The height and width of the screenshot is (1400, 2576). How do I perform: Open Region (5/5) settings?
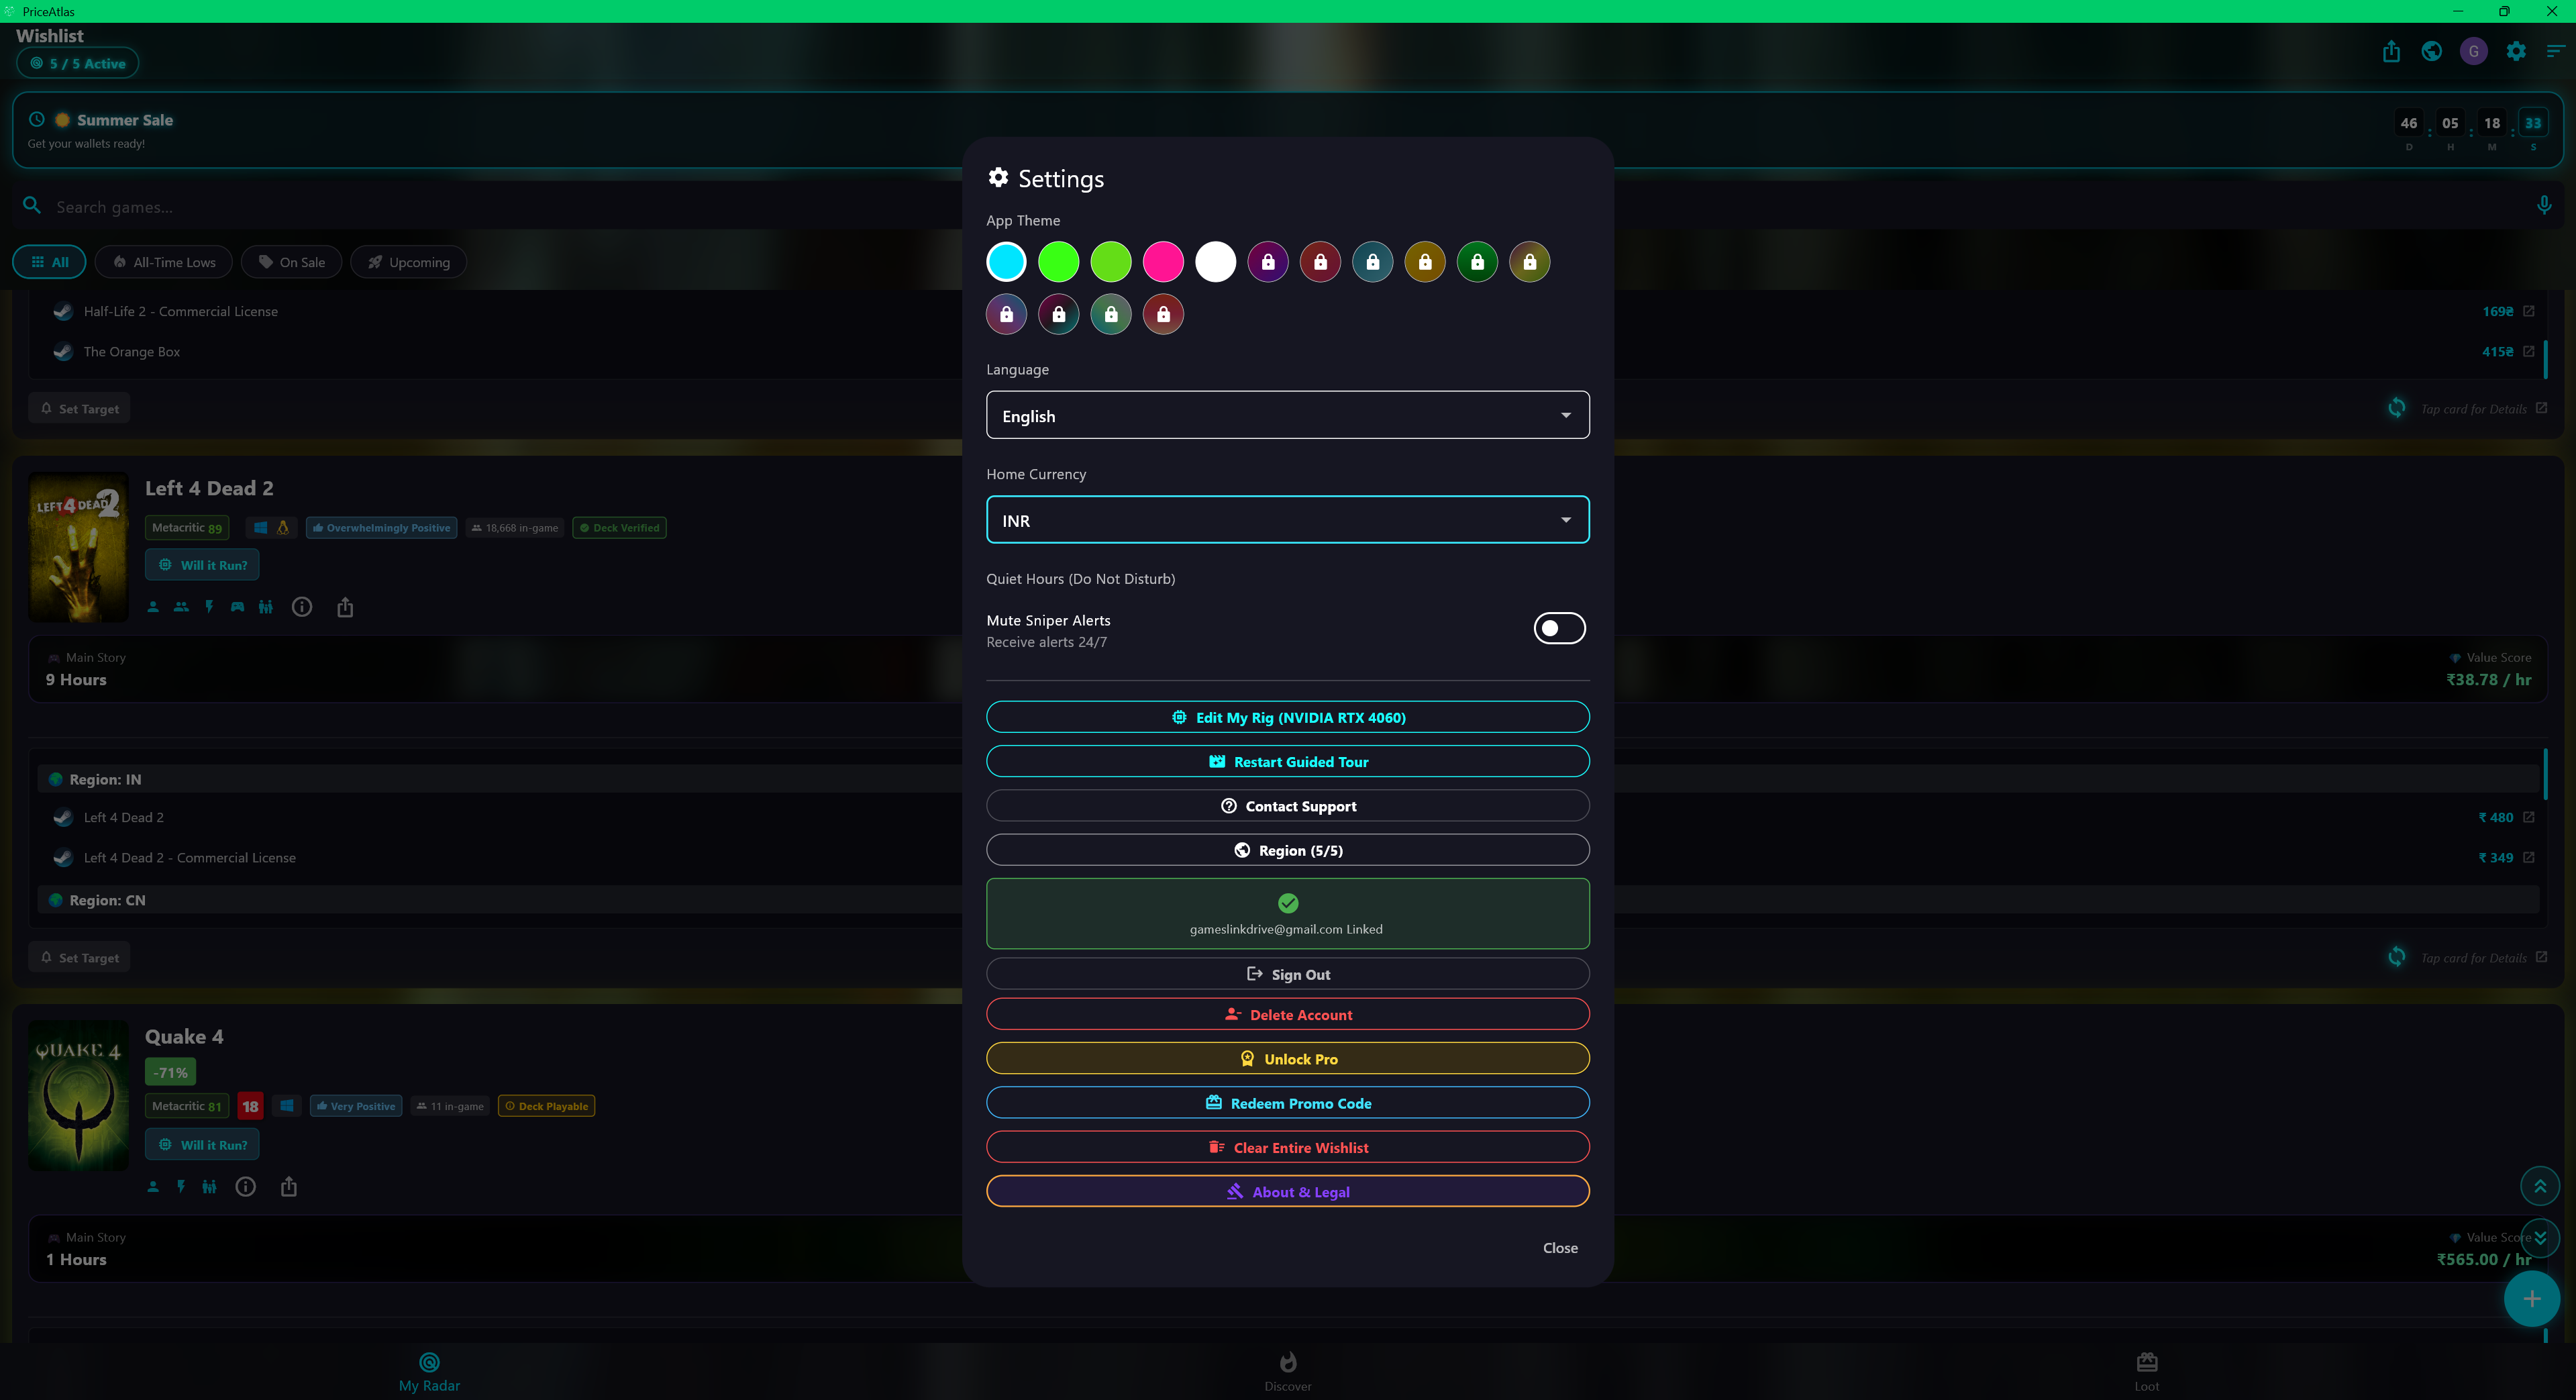click(1287, 850)
